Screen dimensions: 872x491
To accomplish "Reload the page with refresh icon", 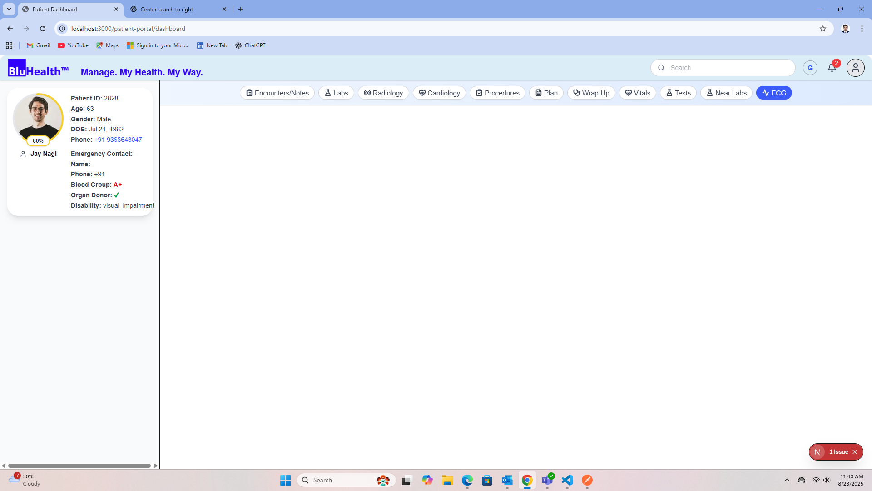I will point(43,29).
